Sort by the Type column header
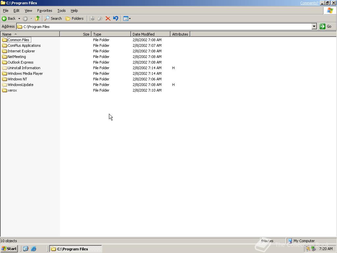The height and width of the screenshot is (253, 337). click(111, 34)
